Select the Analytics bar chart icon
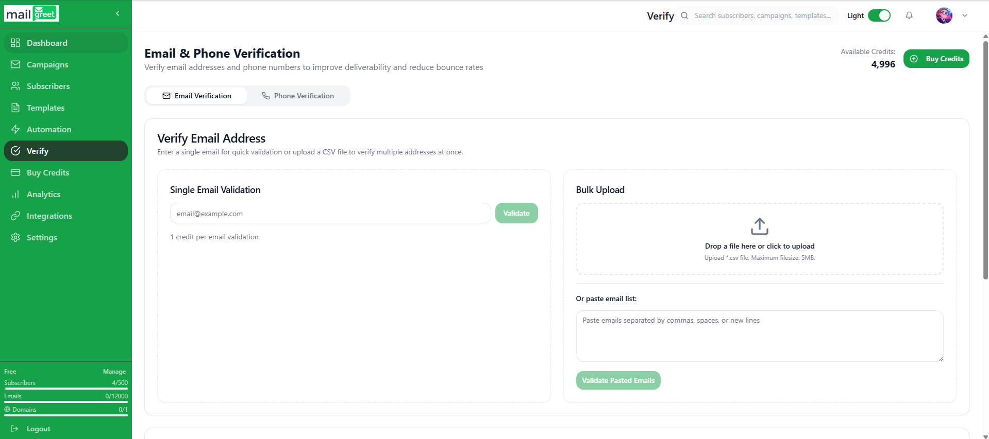Screen dimensions: 989x439 pyautogui.click(x=15, y=194)
